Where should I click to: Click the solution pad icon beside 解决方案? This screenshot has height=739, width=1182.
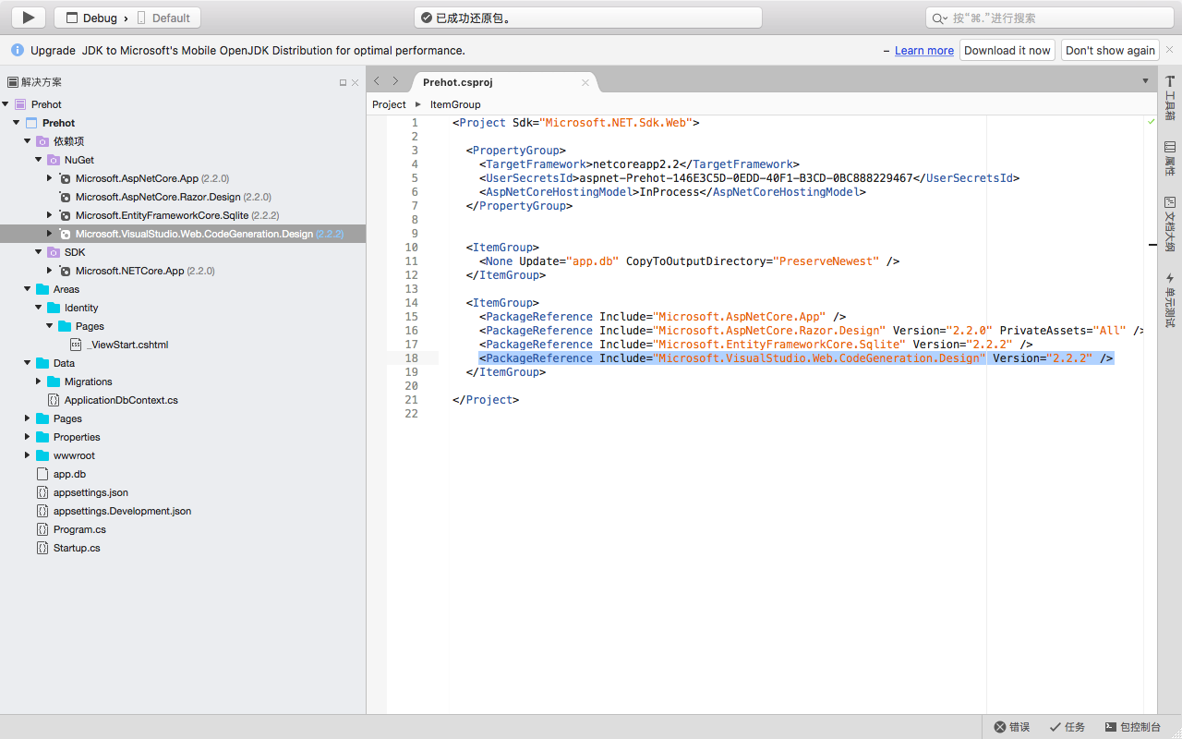[13, 82]
